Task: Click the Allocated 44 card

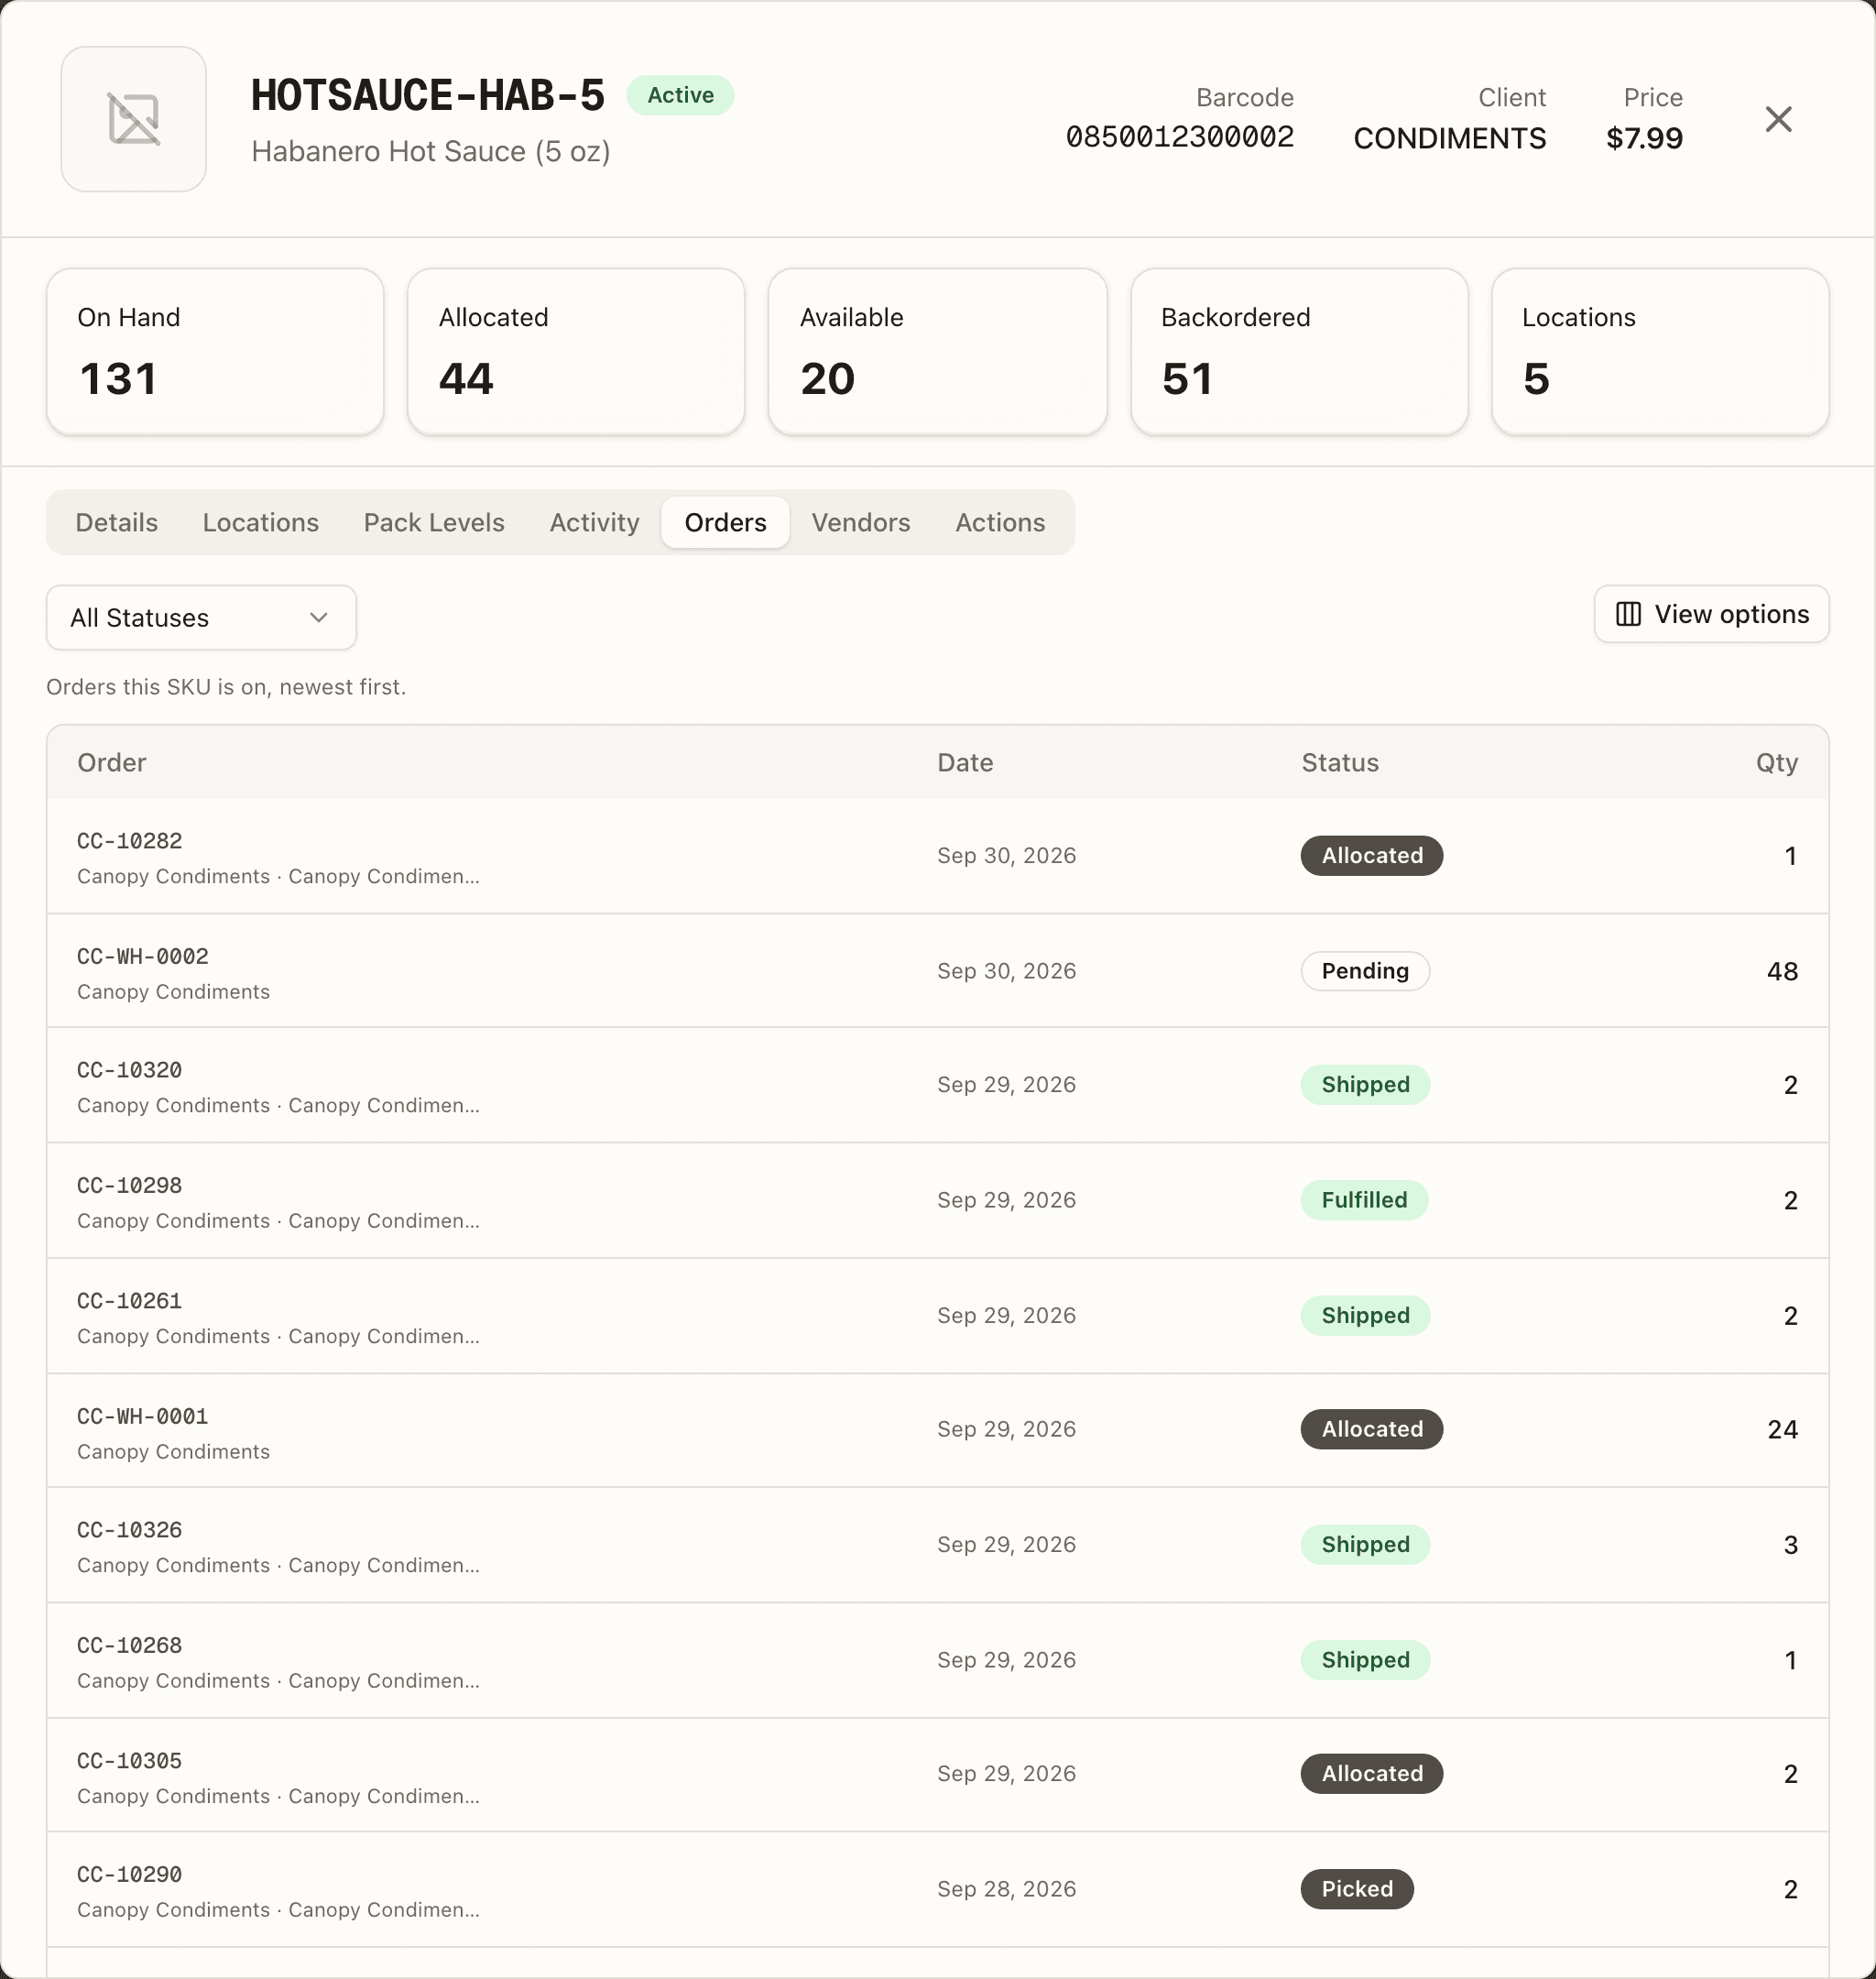Action: pyautogui.click(x=576, y=351)
